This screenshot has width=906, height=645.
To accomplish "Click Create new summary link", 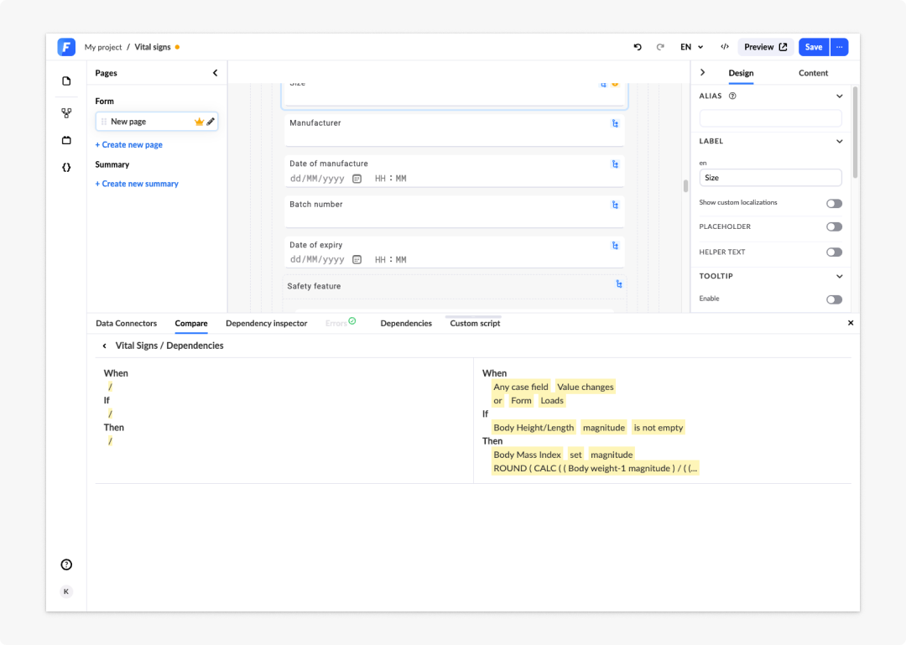I will 137,183.
